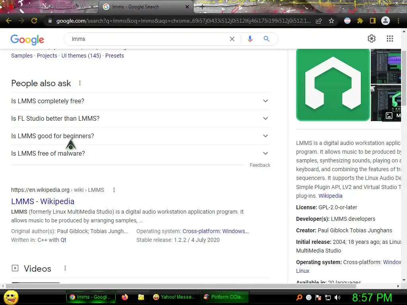Launch Firefox from the taskbar
The width and height of the screenshot is (407, 305).
click(x=125, y=297)
